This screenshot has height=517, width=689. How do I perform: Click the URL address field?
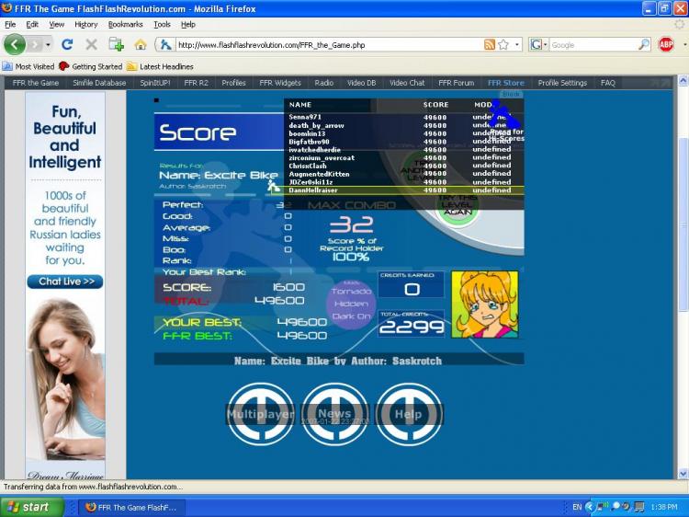[x=329, y=44]
